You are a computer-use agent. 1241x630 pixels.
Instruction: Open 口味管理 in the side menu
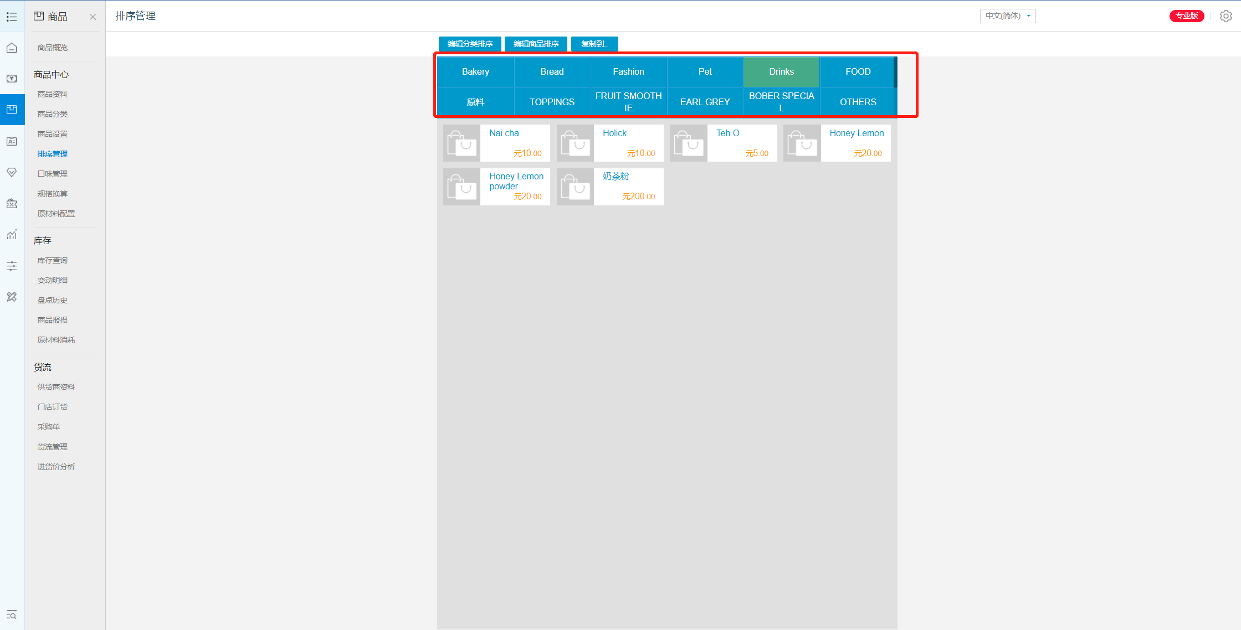coord(53,174)
